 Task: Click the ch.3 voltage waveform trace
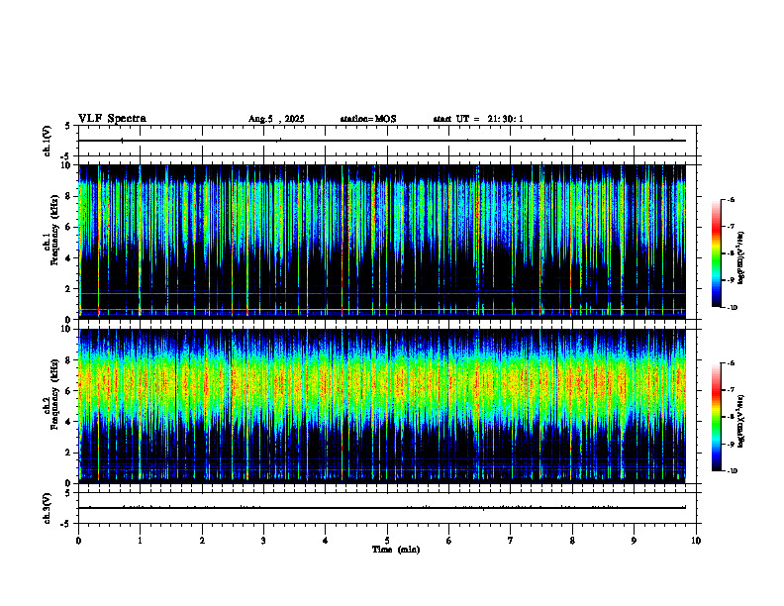tap(382, 508)
